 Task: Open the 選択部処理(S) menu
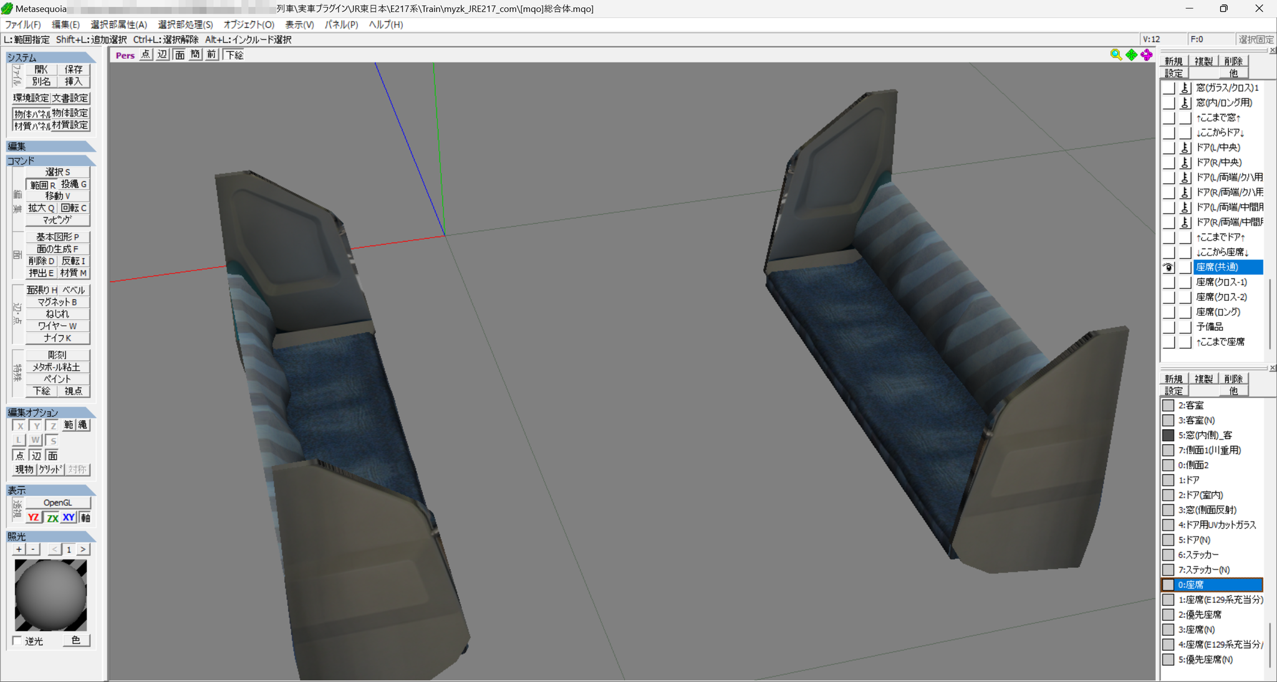click(x=185, y=24)
